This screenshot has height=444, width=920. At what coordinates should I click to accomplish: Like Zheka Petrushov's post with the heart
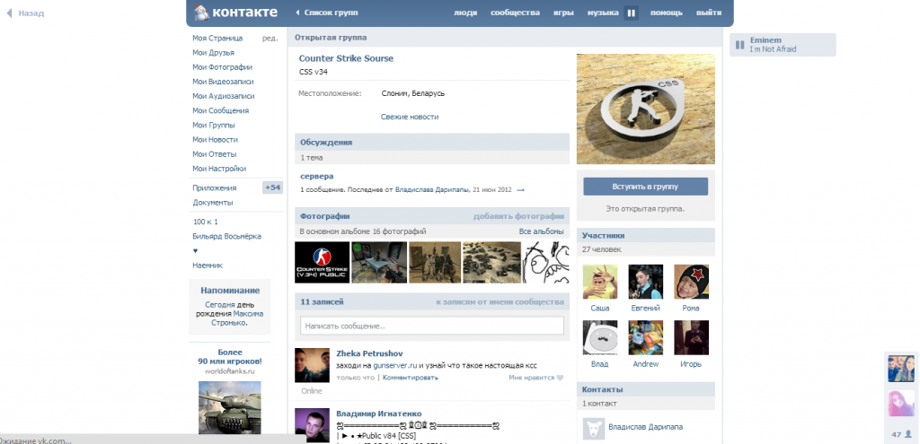560,378
